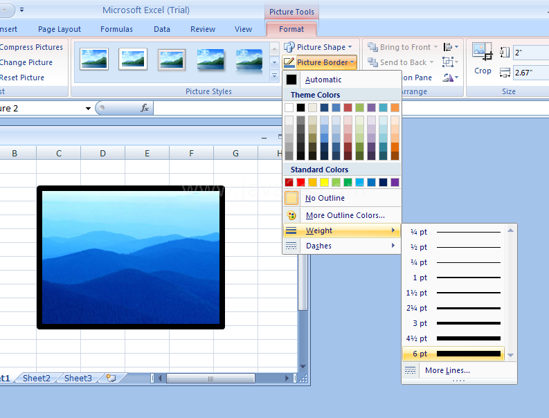Click the Picture Shape icon
Image resolution: width=549 pixels, height=418 pixels.
pyautogui.click(x=289, y=47)
